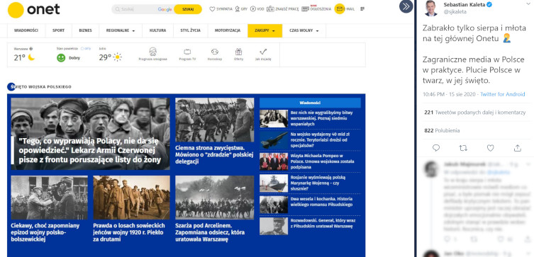Expand the Regionalne dropdown menu
The width and height of the screenshot is (534, 257).
pyautogui.click(x=121, y=30)
